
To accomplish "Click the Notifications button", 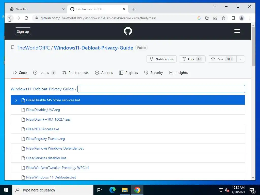I will 161,59.
